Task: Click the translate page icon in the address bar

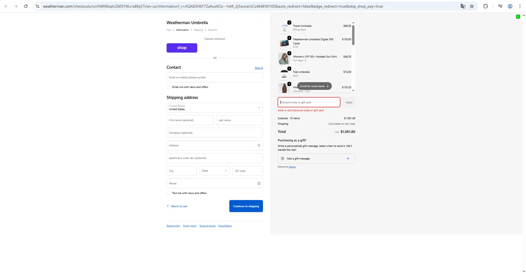Action: [x=463, y=6]
